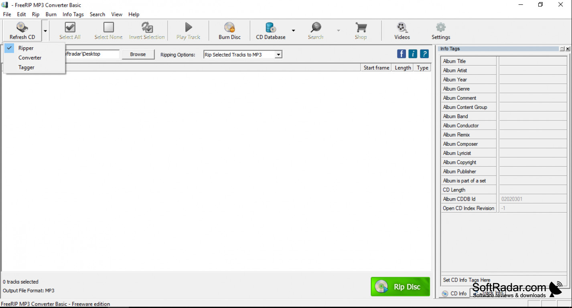This screenshot has width=572, height=308.
Task: Click the blue info icon
Action: (413, 54)
